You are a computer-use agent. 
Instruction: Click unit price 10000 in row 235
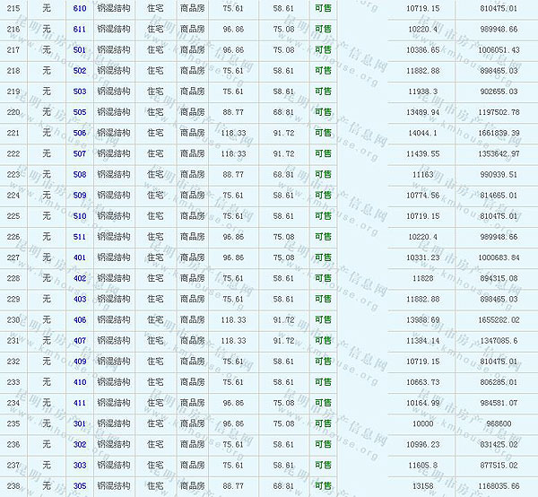tap(422, 423)
